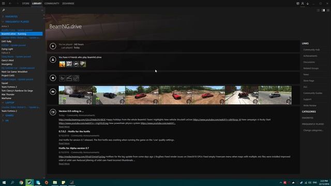Open the taskbar search magnifier
Screen dimensions: 331x186
coord(12,182)
